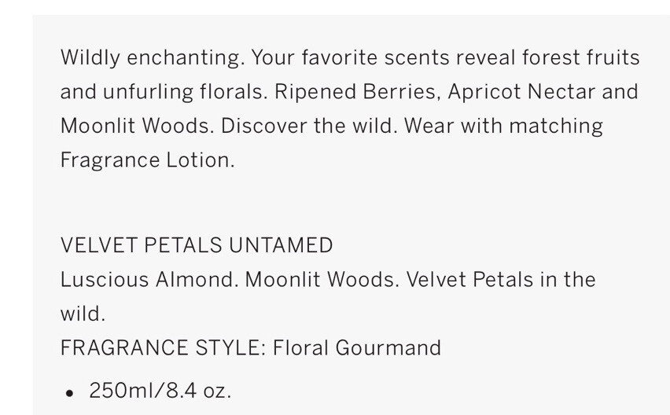This screenshot has height=415, width=670.
Task: Click the word "wild." on its own line
Action: click(83, 314)
